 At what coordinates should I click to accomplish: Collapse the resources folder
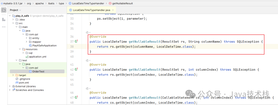point(20,49)
